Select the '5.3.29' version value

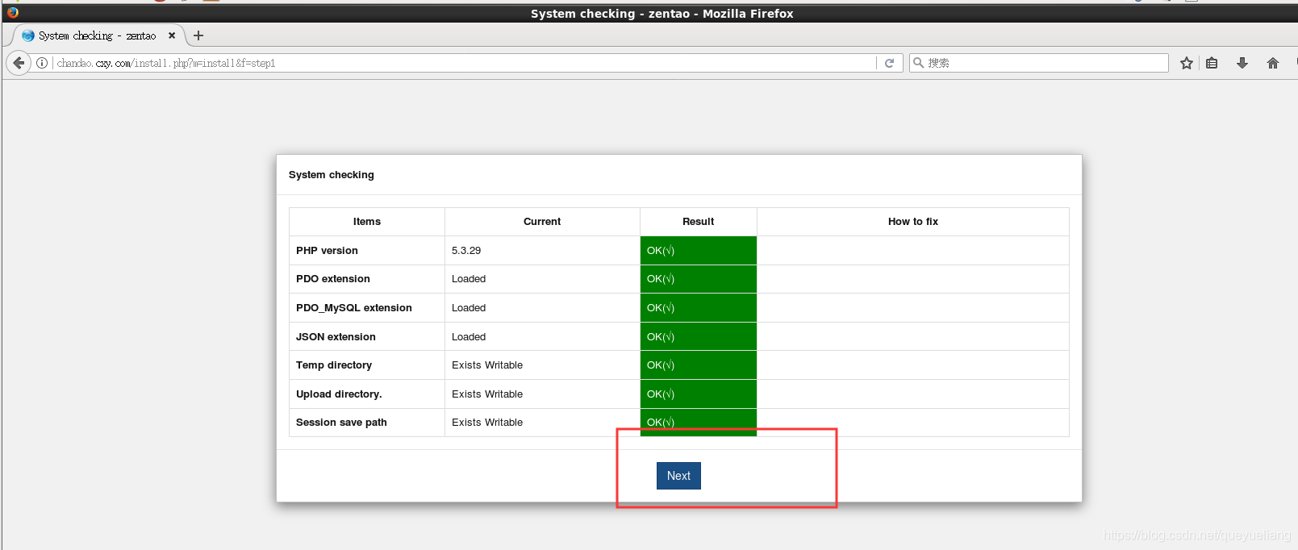[x=466, y=251]
